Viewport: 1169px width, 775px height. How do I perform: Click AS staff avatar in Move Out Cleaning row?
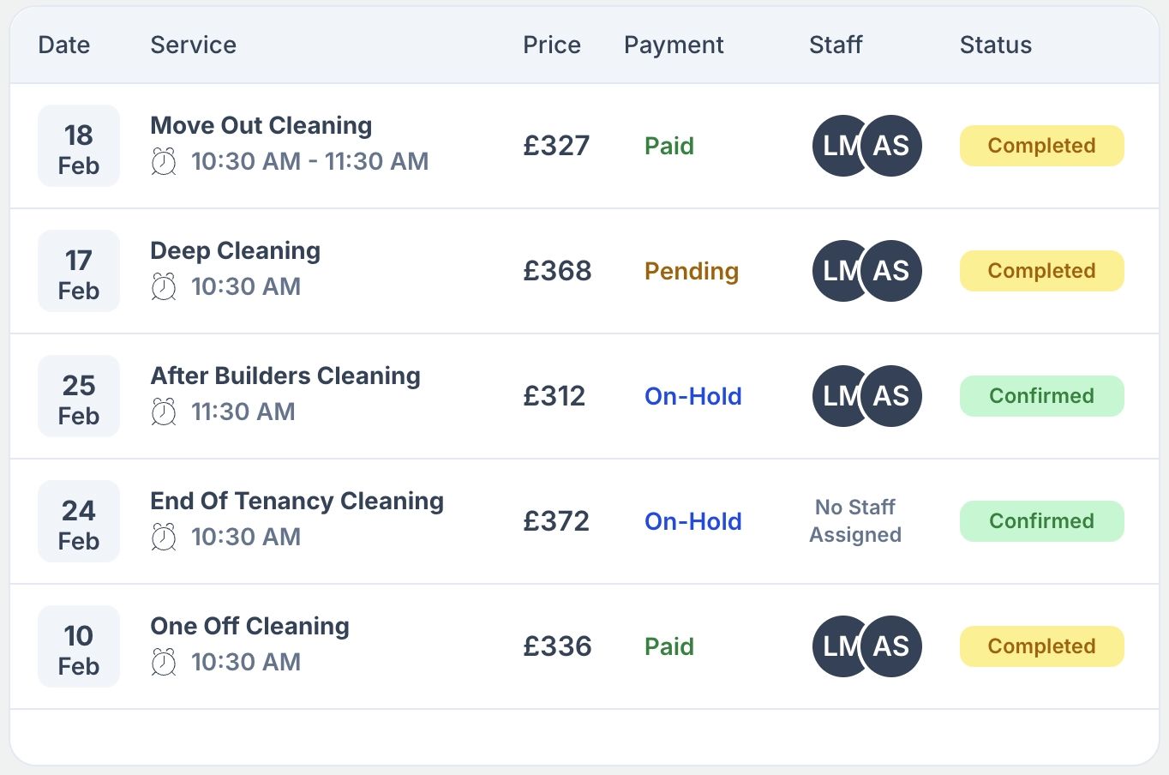tap(893, 146)
